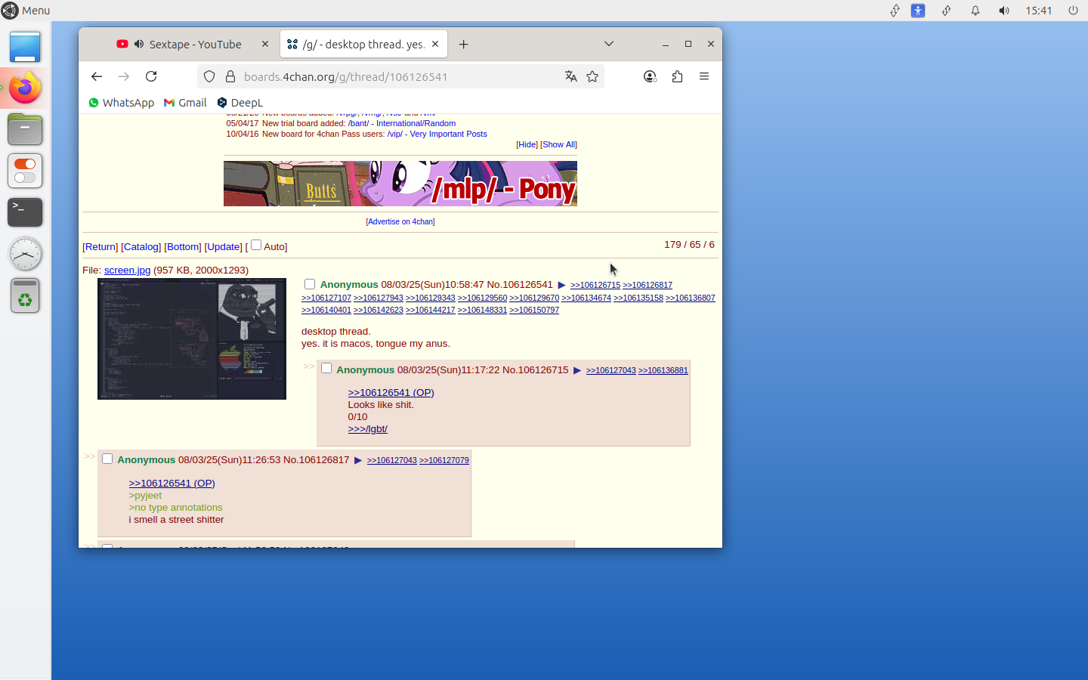Open the WhatsApp bookmark
1088x680 pixels.
point(121,103)
